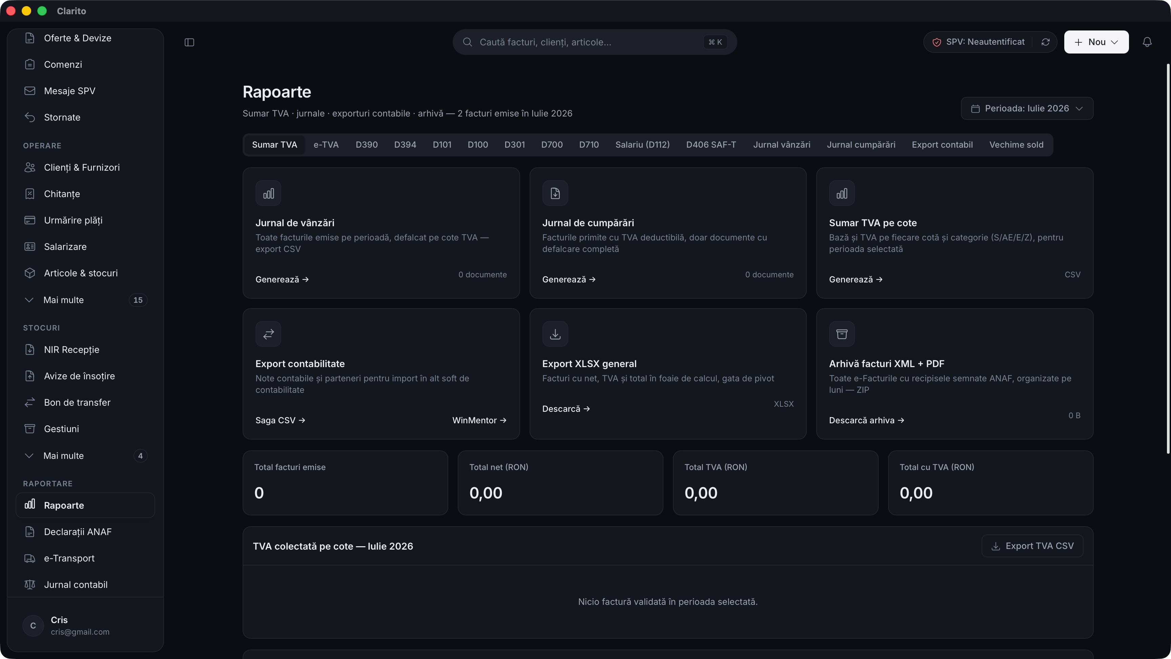Open the D394 tab
Viewport: 1171px width, 659px height.
click(405, 145)
